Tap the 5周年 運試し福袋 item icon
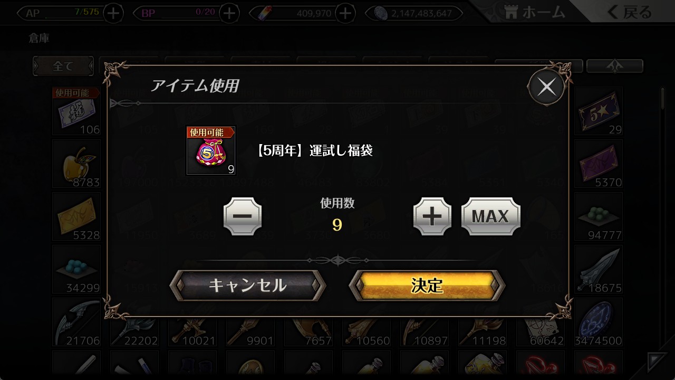675x380 pixels. (211, 150)
